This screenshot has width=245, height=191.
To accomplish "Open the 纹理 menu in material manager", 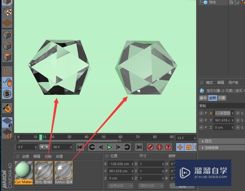I will tap(59, 156).
